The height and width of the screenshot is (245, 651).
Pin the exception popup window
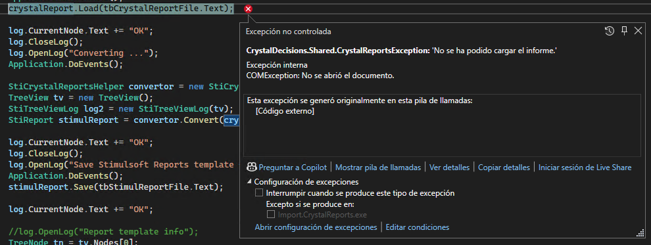[624, 31]
